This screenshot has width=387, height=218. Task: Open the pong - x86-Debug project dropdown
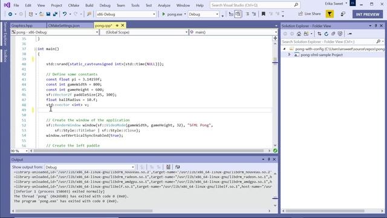point(55,32)
